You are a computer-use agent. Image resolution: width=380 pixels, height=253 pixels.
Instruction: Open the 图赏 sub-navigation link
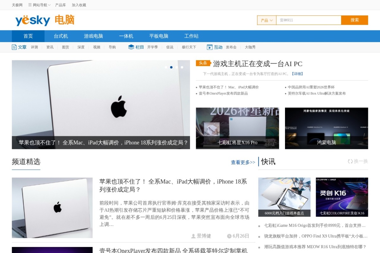[66, 47]
